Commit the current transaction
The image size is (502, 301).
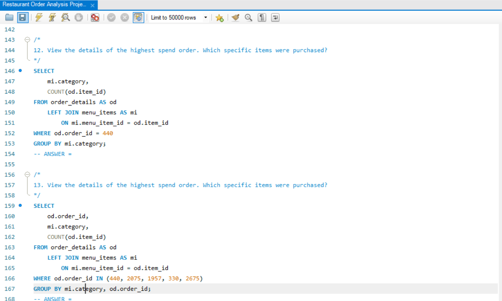[x=111, y=17]
